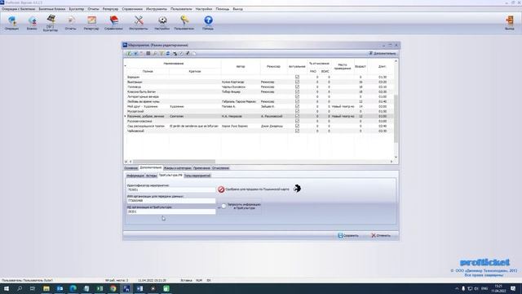The image size is (522, 294).
Task: Click the Автор column header
Action: [x=241, y=67]
